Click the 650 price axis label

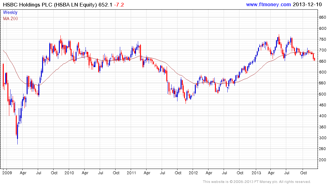(322, 61)
